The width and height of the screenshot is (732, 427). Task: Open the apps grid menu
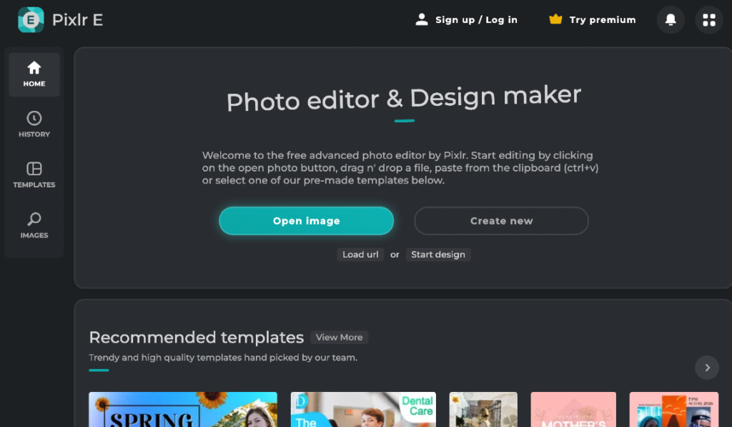[x=708, y=19]
